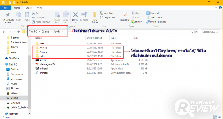Screen dimensions: 223x119
Task: Click Paste shortcut in ribbon
Action: point(41,22)
